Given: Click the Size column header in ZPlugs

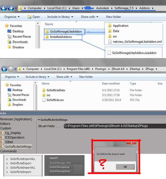Looking at the screenshot, I should [160, 84].
